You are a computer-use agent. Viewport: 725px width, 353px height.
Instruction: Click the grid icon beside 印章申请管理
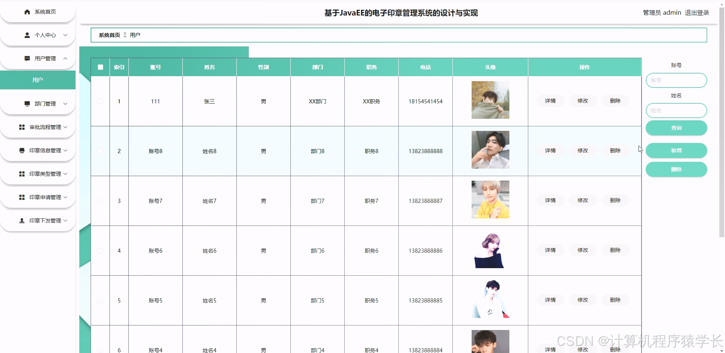(22, 197)
